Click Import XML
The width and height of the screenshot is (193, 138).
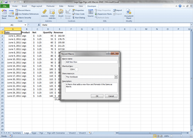[118, 10]
